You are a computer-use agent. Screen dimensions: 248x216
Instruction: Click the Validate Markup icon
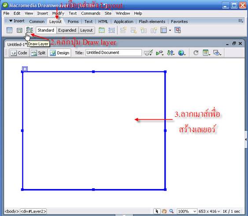click(x=159, y=53)
